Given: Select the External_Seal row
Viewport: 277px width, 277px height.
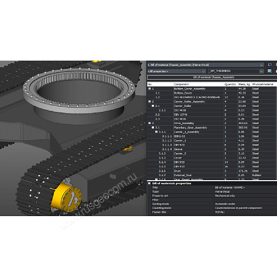Looking at the screenshot, I should click(212, 175).
